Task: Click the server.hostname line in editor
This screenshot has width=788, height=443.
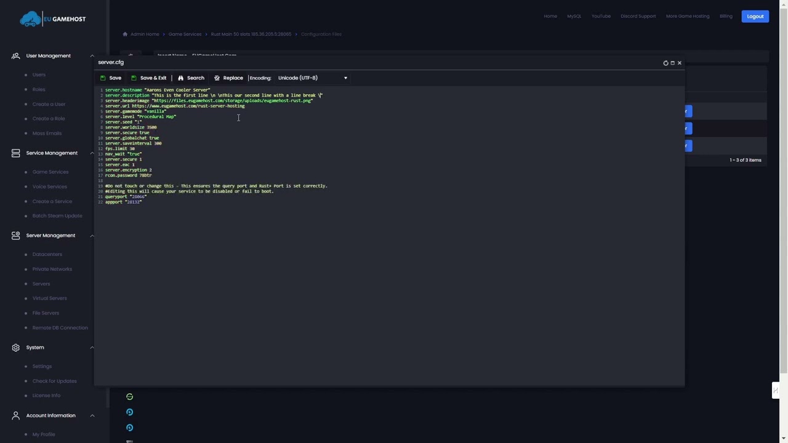Action: pyautogui.click(x=157, y=90)
